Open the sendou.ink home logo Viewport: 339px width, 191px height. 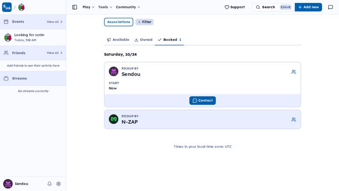pos(7,7)
